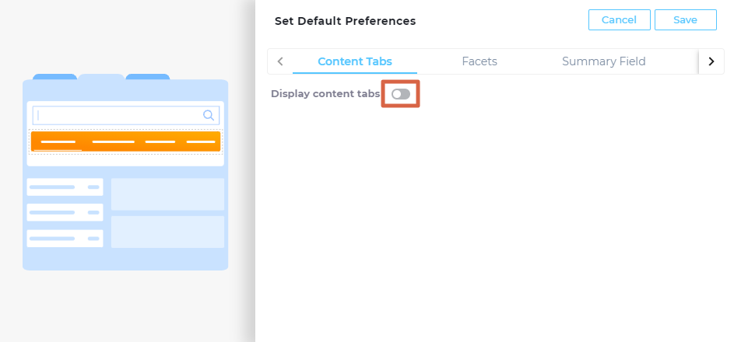Save the default preferences
This screenshot has width=734, height=342.
(685, 20)
